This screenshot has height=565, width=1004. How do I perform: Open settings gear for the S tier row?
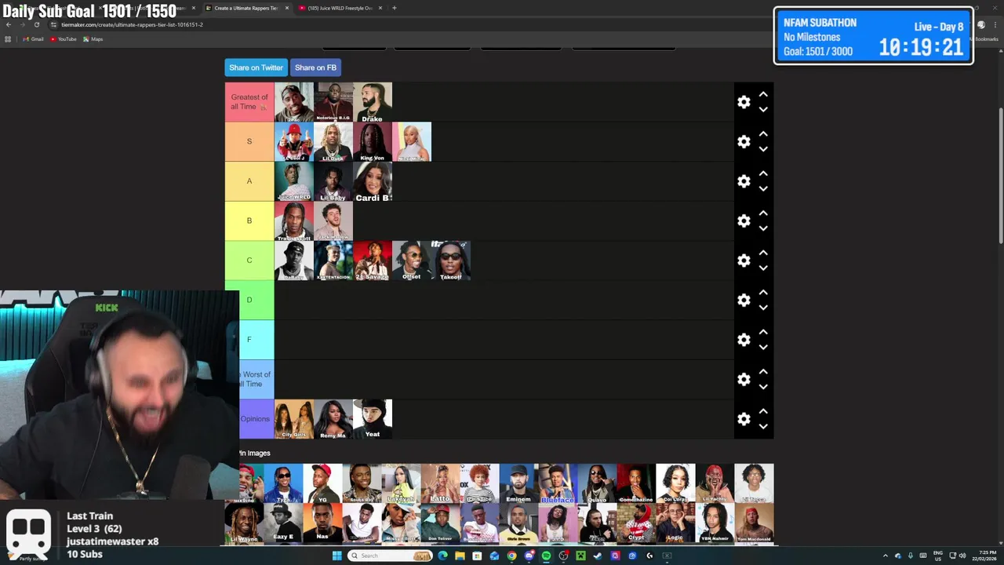tap(744, 141)
